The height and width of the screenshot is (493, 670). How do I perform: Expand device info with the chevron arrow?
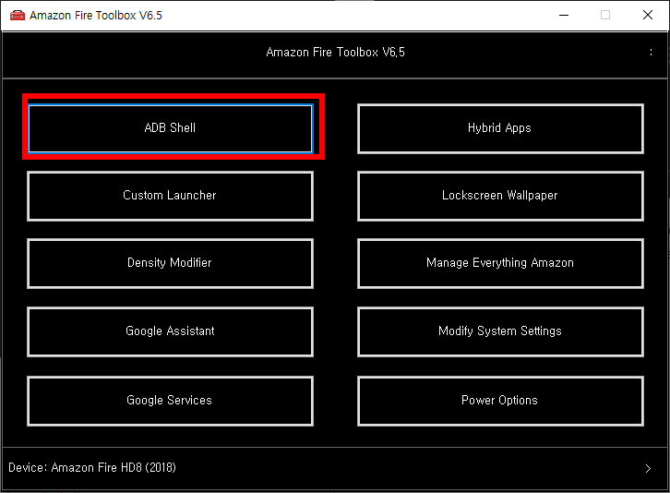pos(648,468)
